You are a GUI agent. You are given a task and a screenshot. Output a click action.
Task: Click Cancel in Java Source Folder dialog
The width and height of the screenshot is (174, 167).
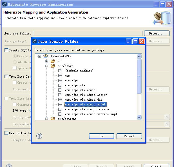(129, 136)
